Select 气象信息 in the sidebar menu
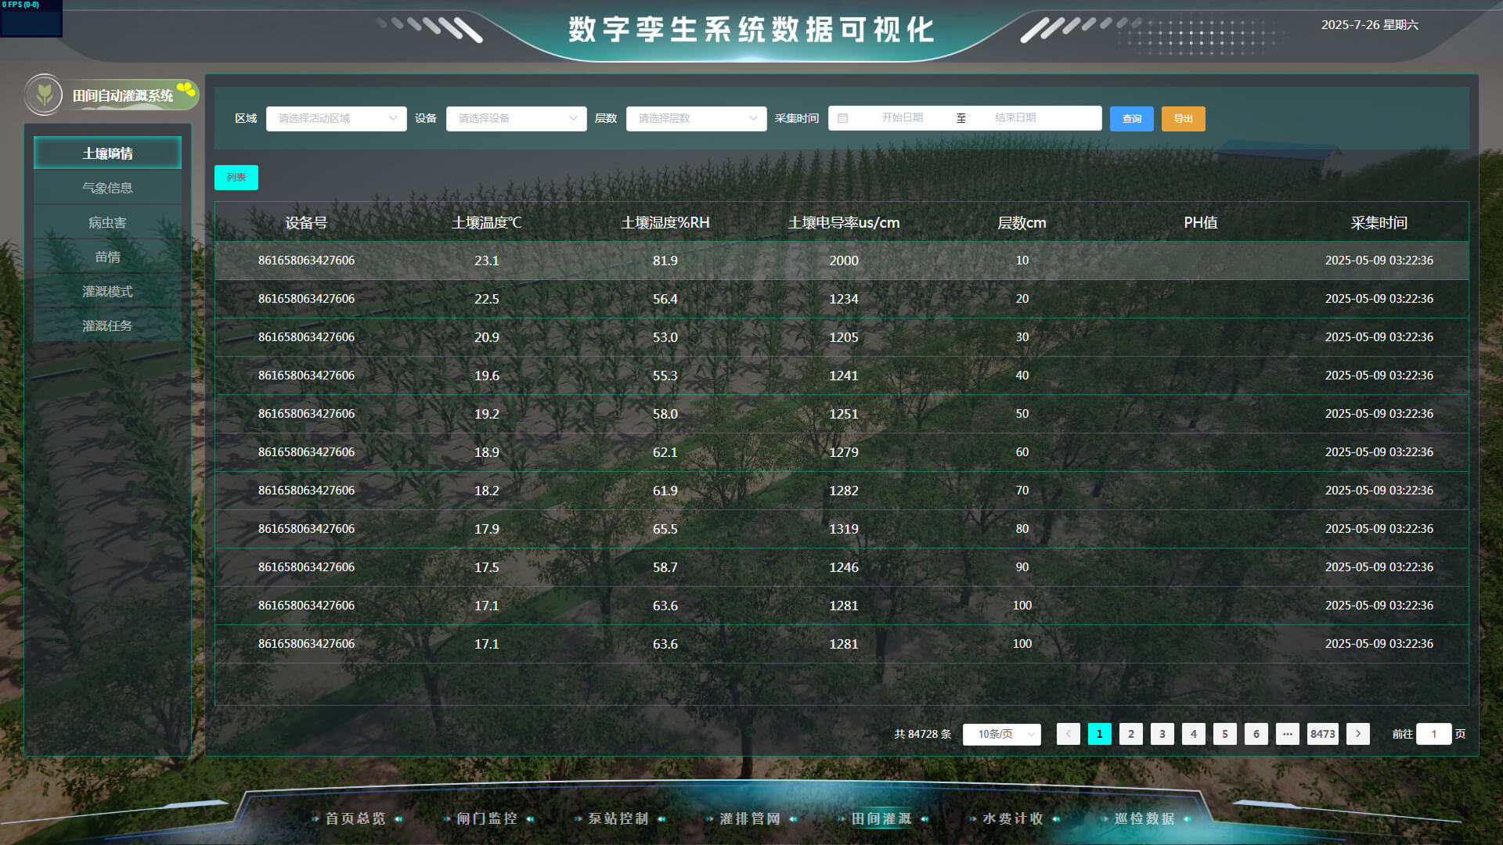Viewport: 1503px width, 845px height. point(107,188)
